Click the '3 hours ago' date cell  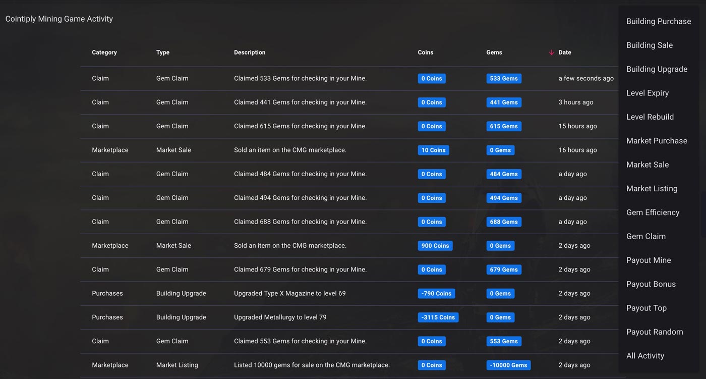576,102
